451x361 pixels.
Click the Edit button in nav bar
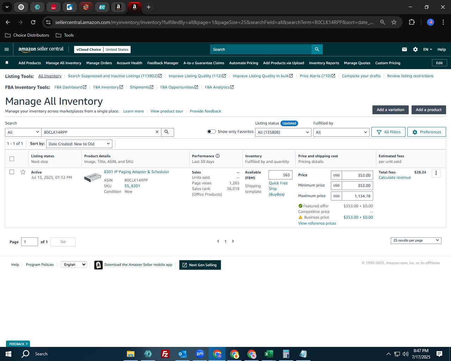439,63
